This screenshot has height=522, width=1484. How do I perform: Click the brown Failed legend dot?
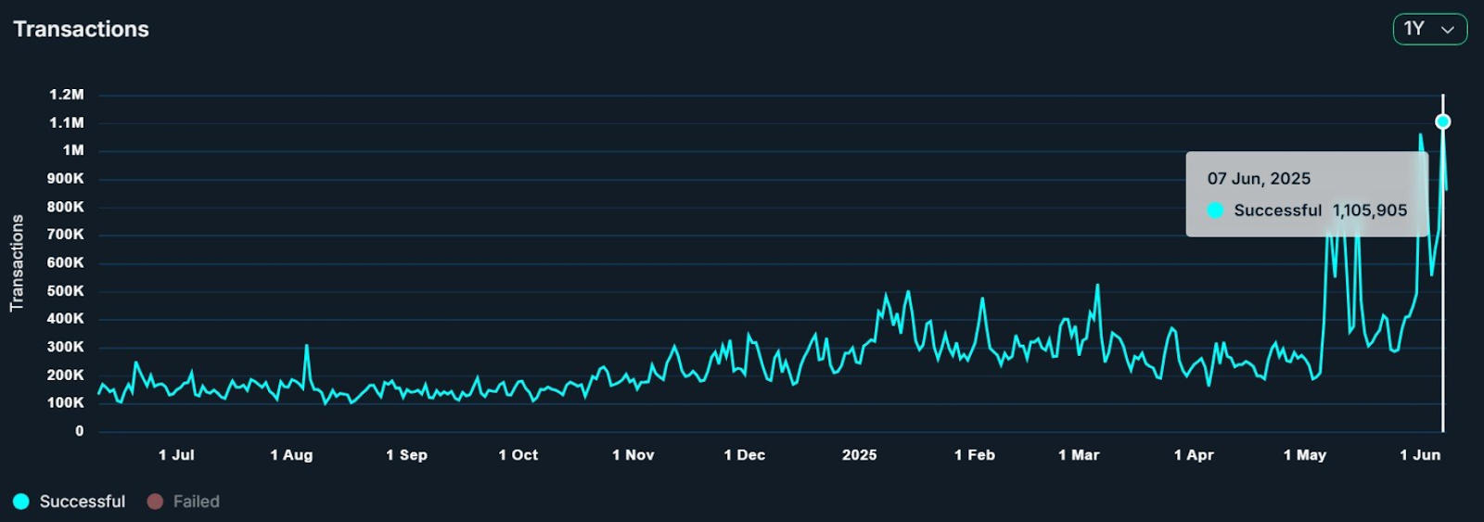(155, 502)
